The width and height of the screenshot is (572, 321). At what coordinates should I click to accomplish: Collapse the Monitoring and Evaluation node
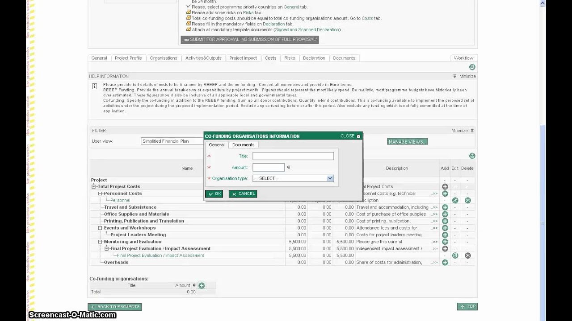point(100,242)
